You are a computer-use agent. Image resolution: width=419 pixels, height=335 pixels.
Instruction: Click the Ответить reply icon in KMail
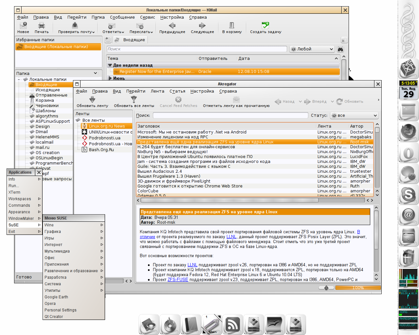pos(112,26)
